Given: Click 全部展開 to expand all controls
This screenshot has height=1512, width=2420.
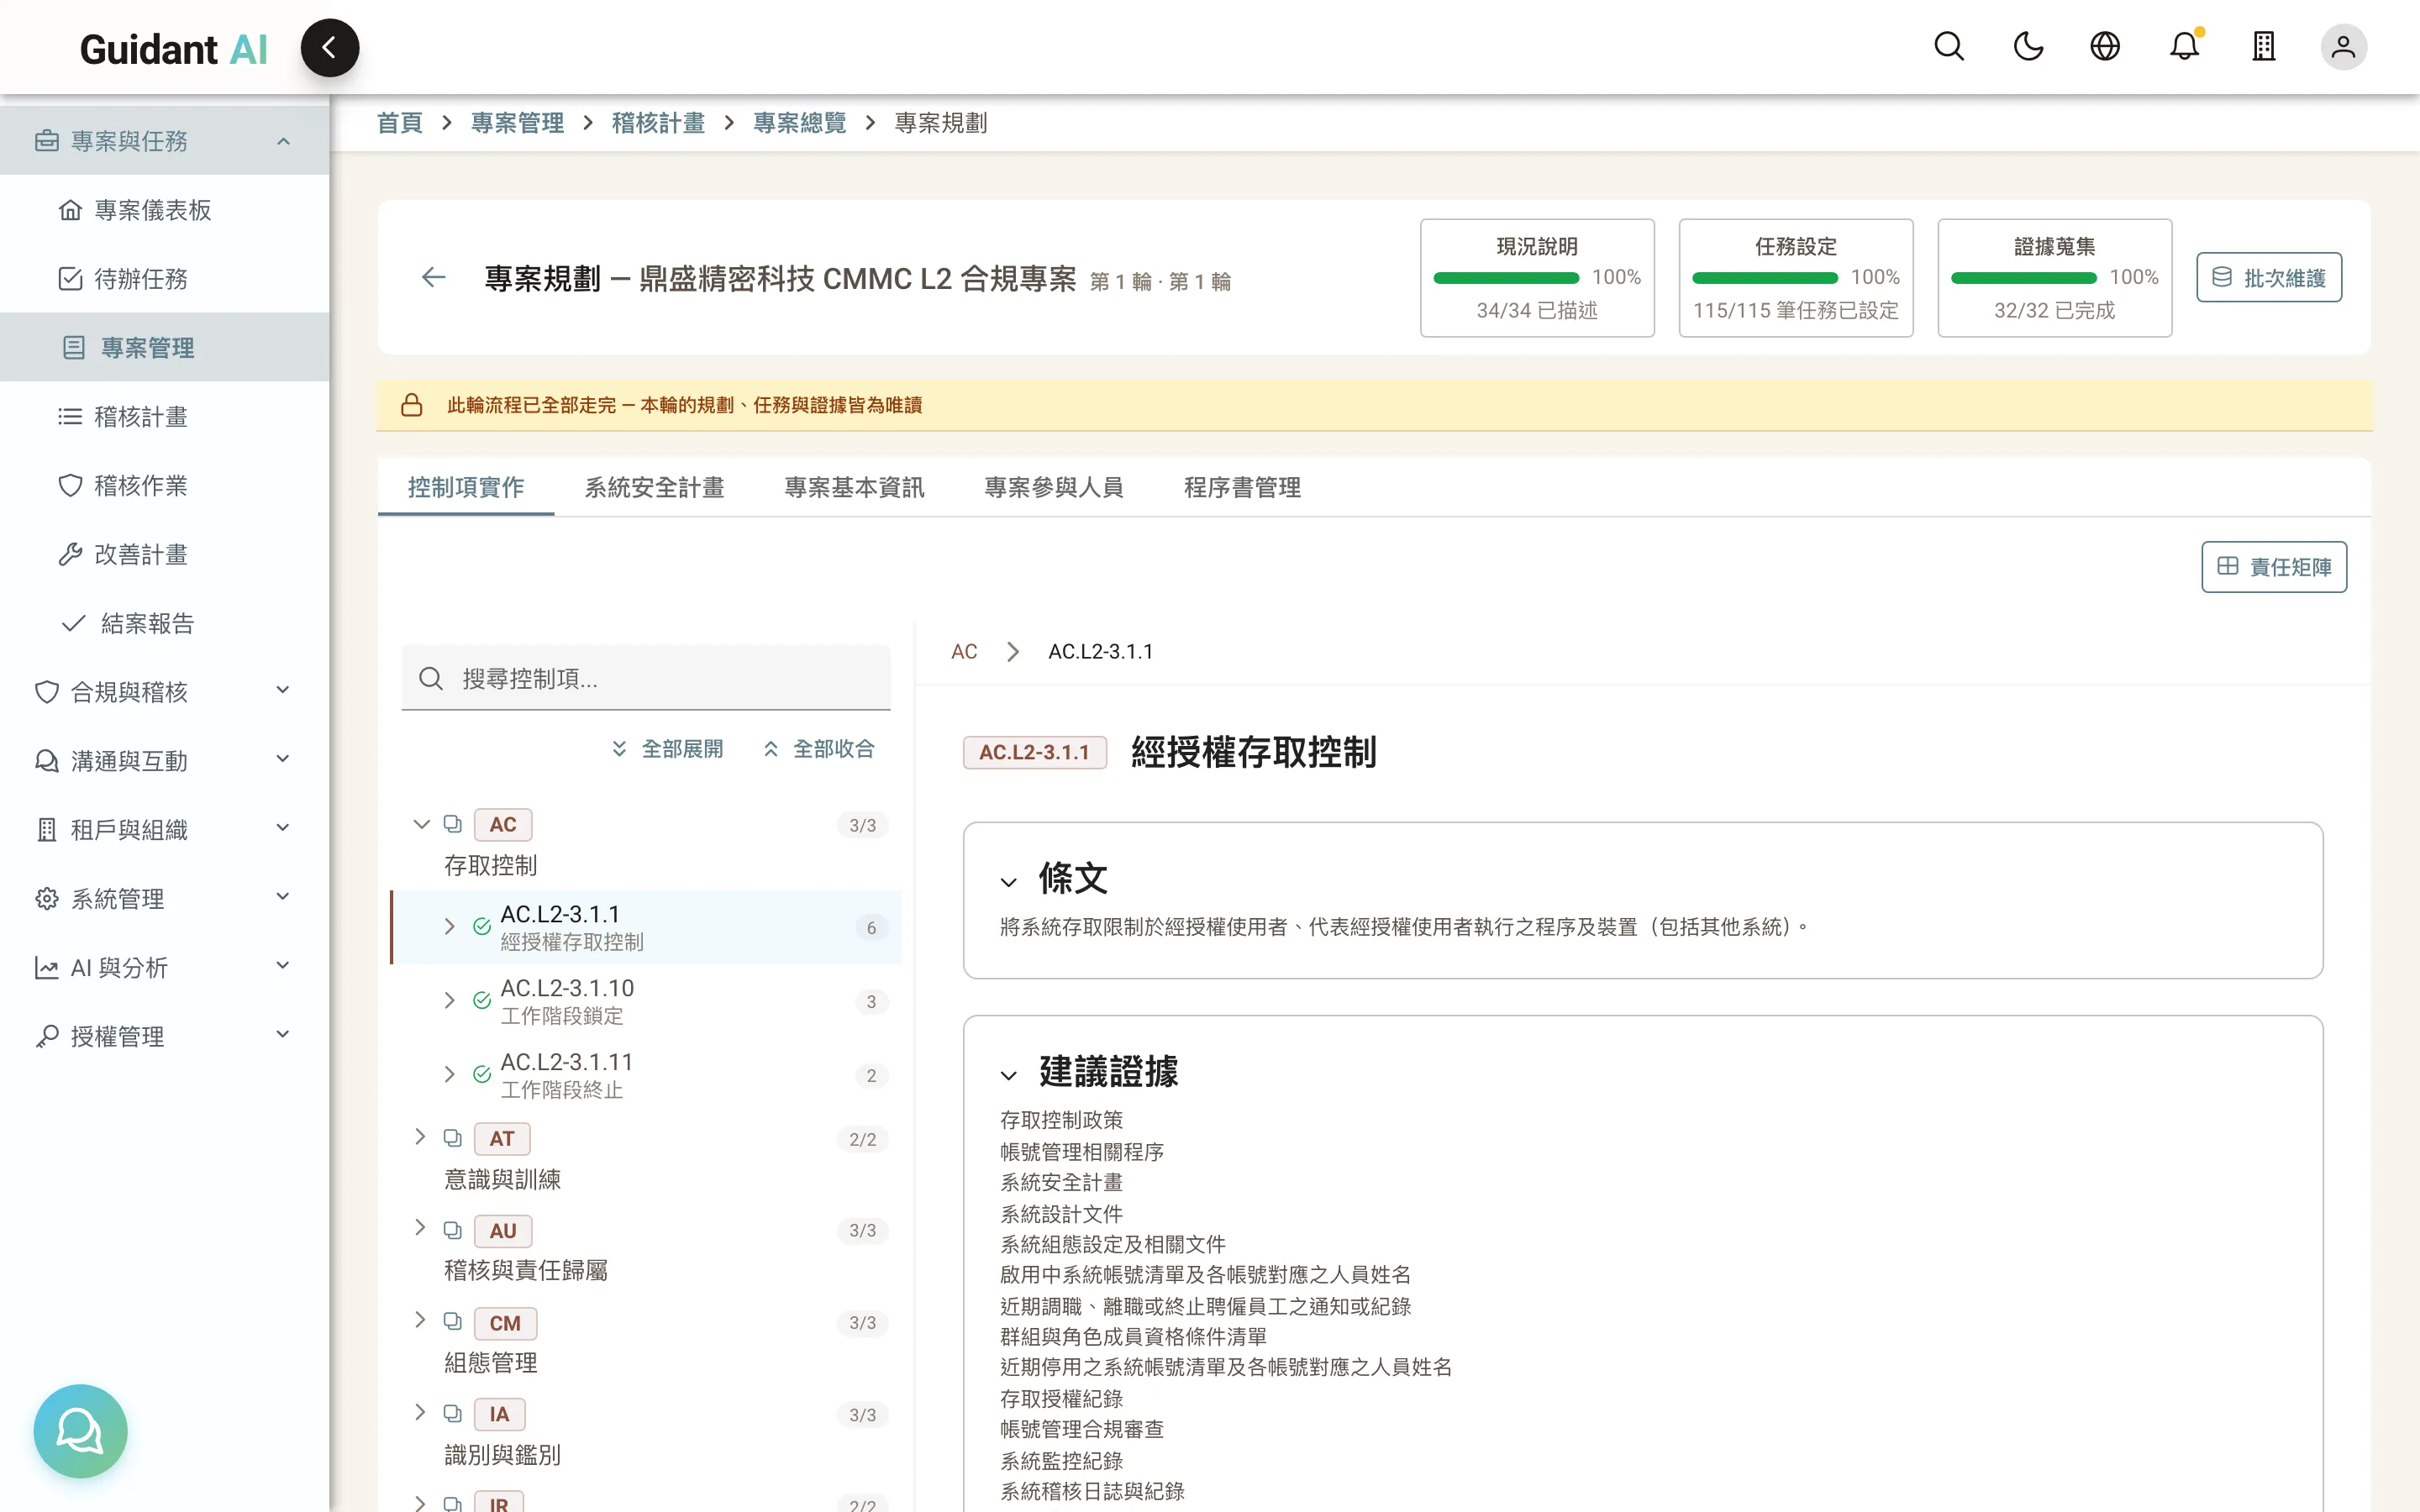Looking at the screenshot, I should [667, 749].
